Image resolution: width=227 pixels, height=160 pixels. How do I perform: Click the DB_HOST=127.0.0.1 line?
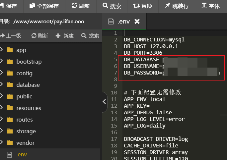pos(151,46)
